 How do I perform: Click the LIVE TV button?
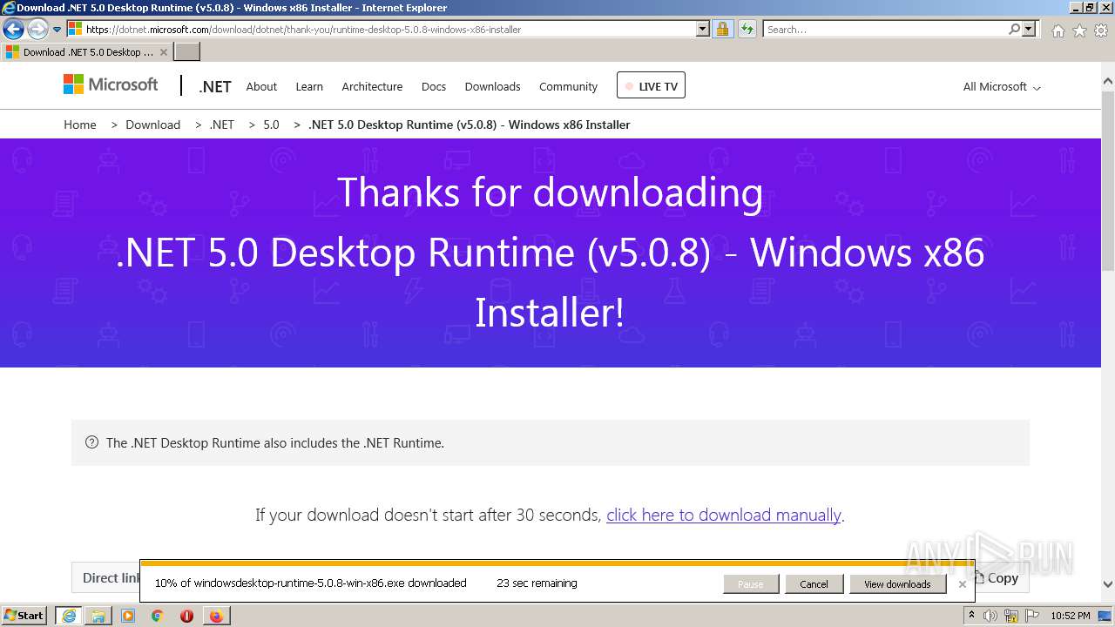pos(651,85)
